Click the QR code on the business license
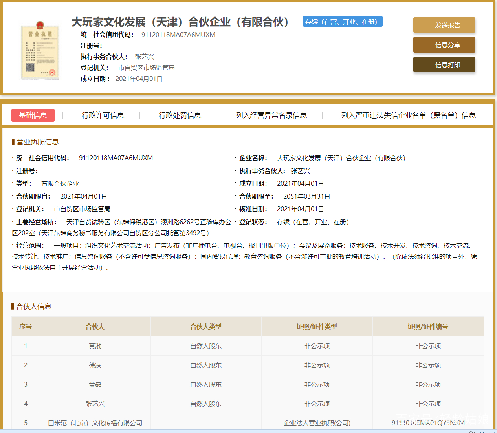This screenshot has width=497, height=433. (29, 67)
